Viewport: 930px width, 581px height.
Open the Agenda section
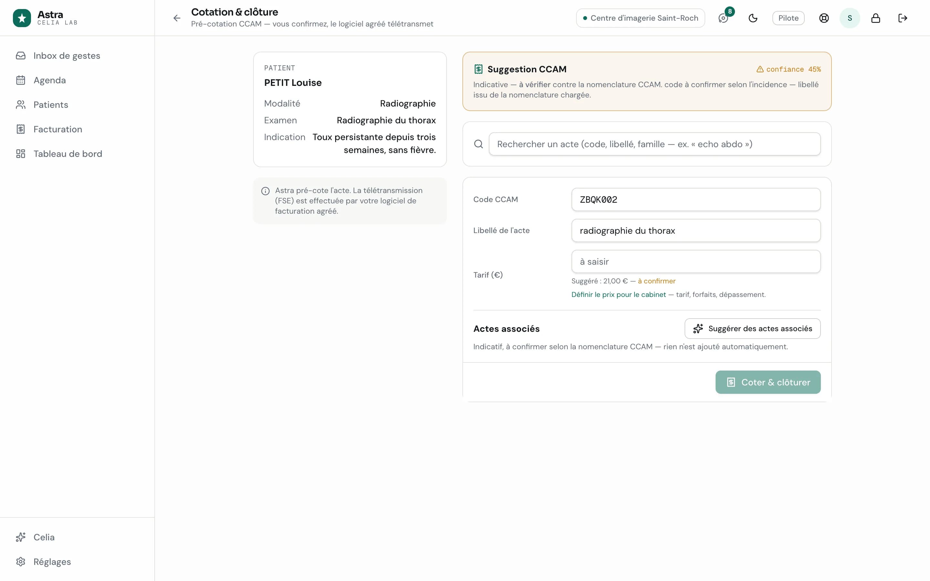[77, 80]
